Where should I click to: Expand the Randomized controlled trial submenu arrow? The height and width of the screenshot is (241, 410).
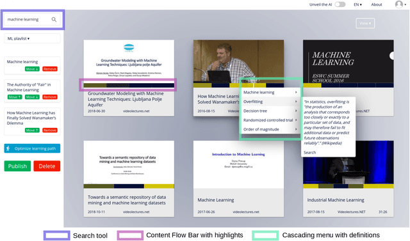click(296, 120)
